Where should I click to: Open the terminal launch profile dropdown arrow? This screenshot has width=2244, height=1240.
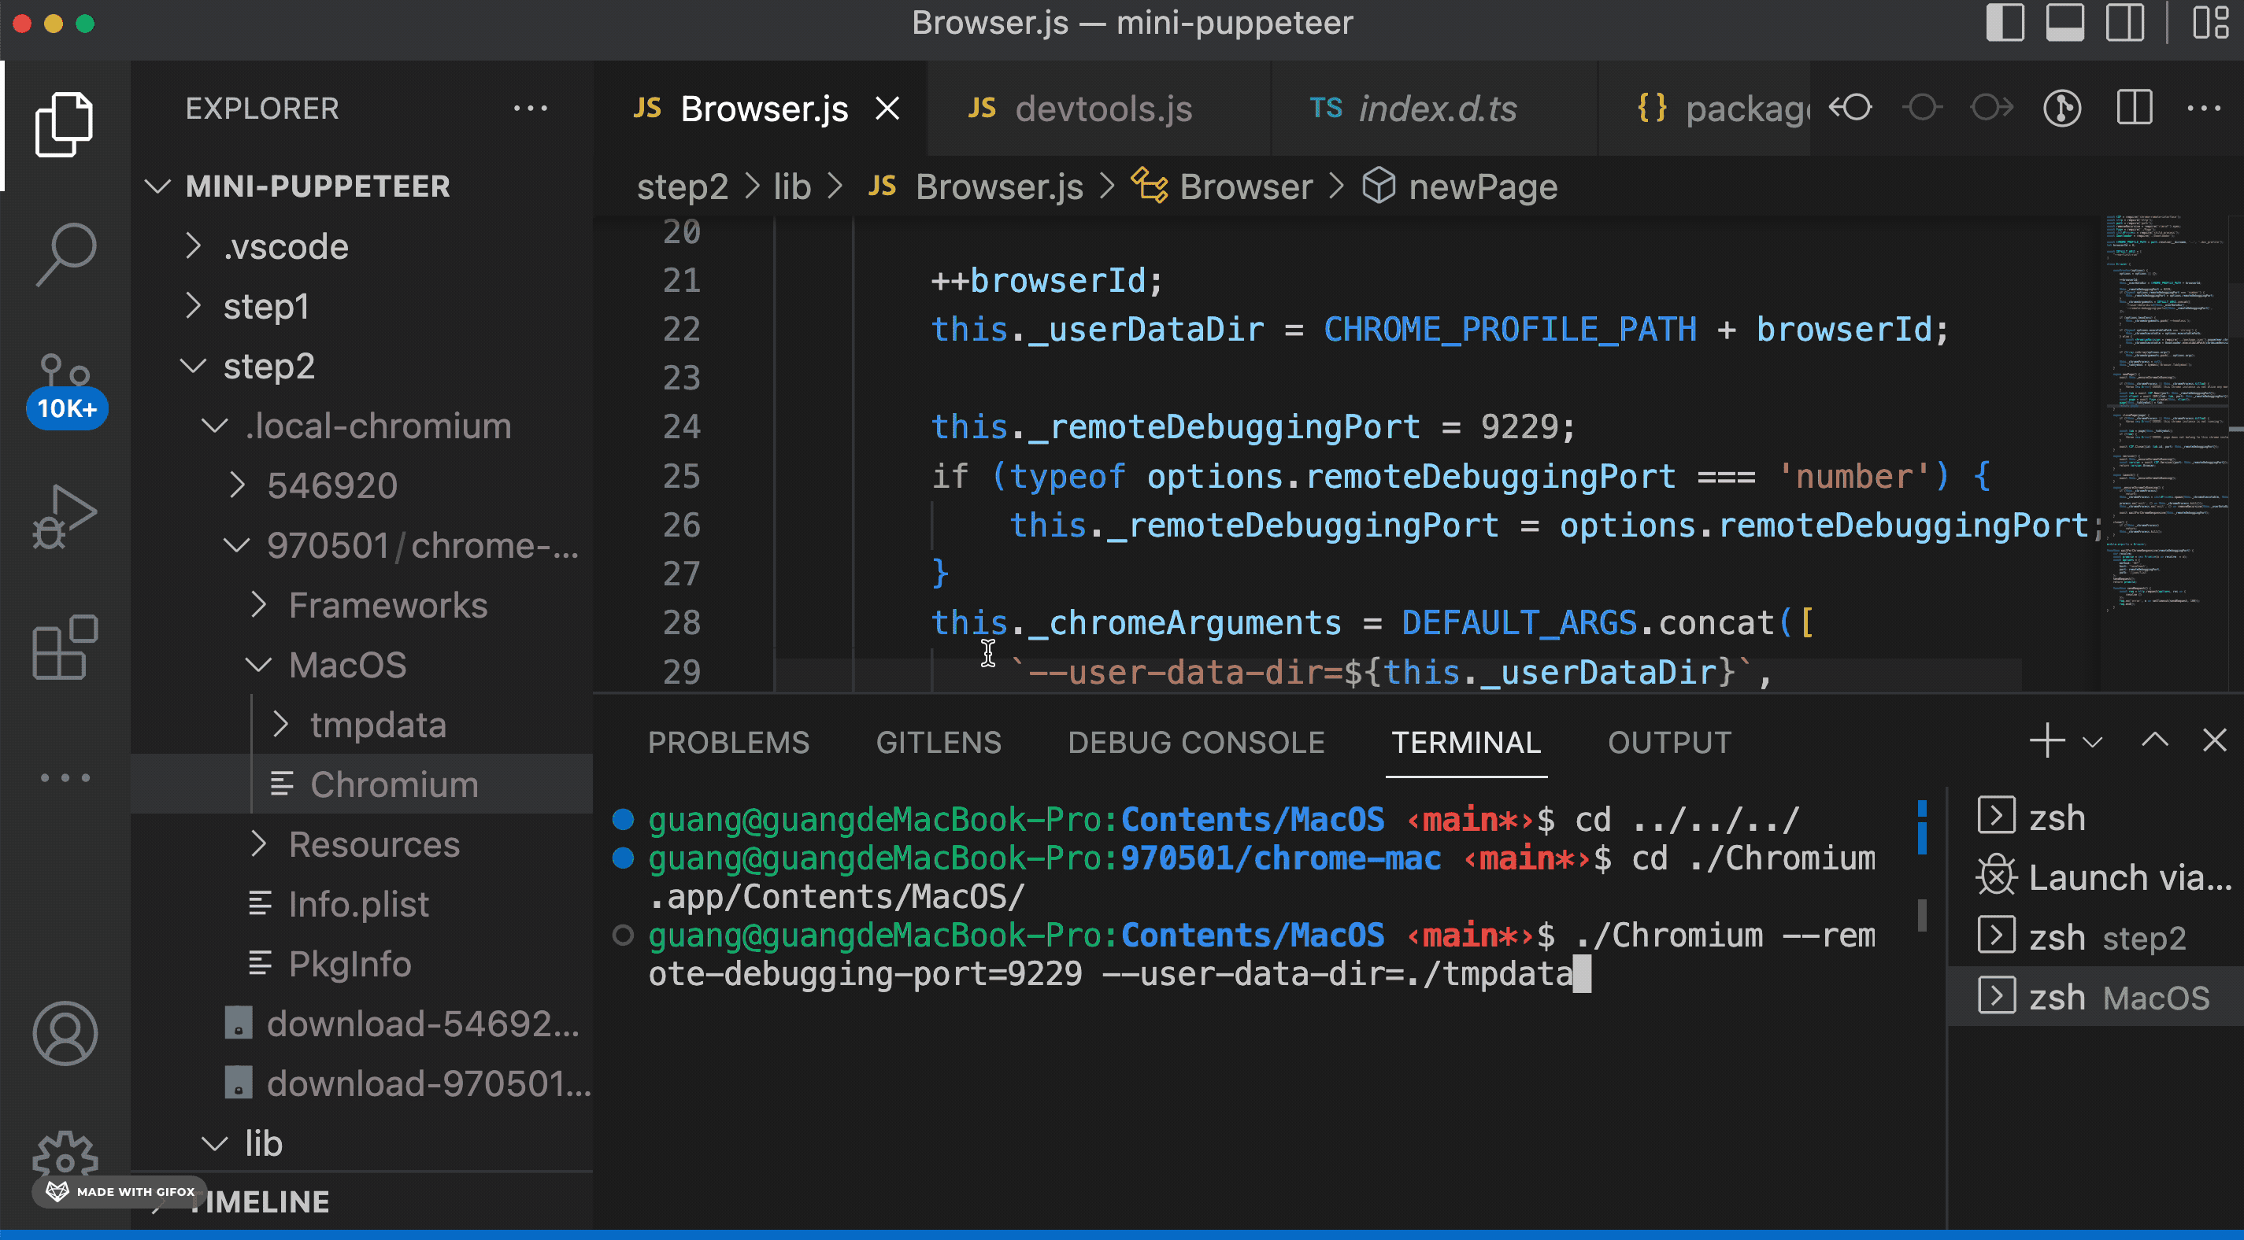tap(2092, 743)
